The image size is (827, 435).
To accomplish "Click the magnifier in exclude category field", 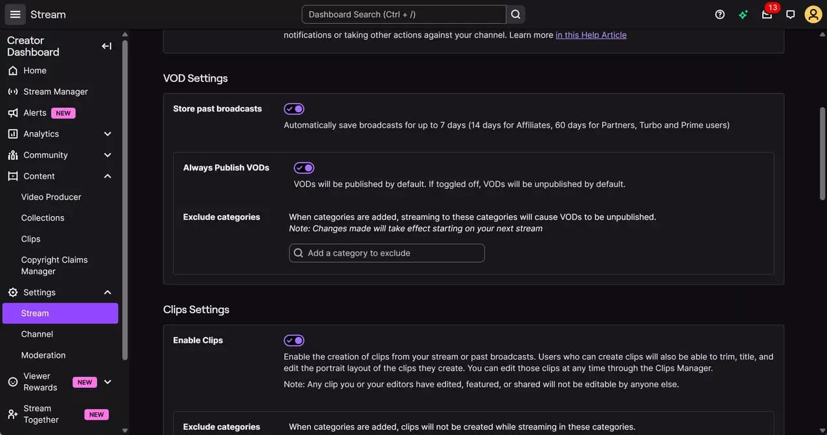I will point(298,253).
